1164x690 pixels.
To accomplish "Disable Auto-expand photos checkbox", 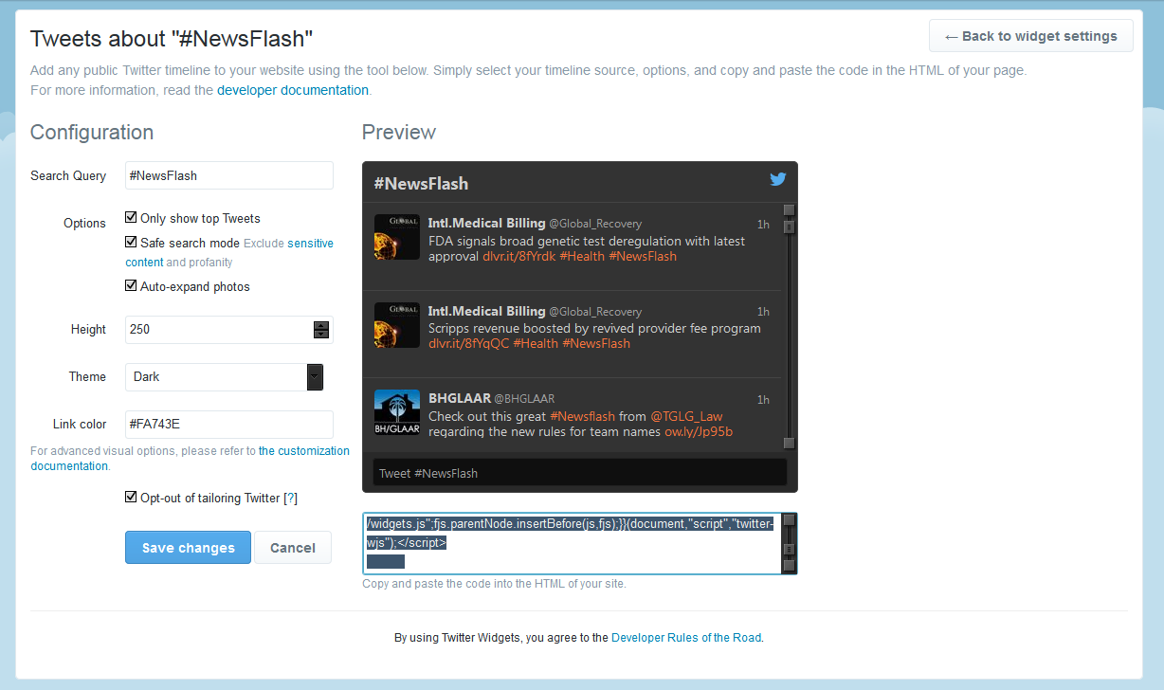I will click(x=132, y=285).
